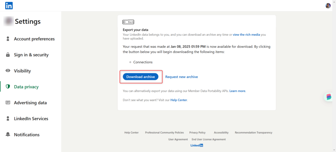The height and width of the screenshot is (152, 336).
Task: Select Data privacy section
Action: tap(26, 87)
